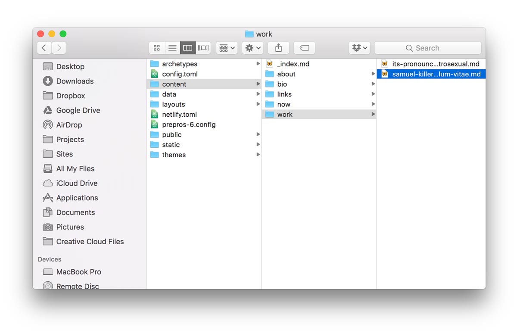517x336 pixels.
Task: Expand the layouts folder's disclosure arrow
Action: tap(258, 104)
